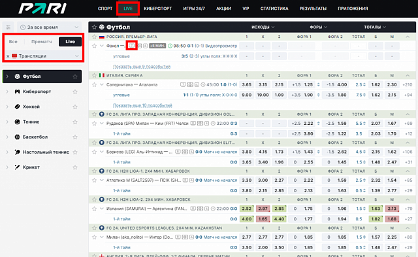Open Игры 24/7 in the top menu
This screenshot has height=257, width=418.
pos(194,9)
